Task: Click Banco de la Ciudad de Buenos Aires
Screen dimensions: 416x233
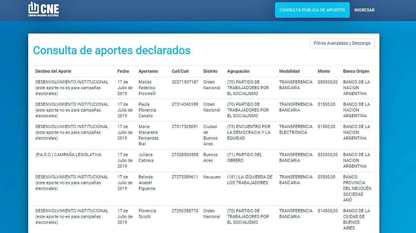Action: tap(356, 219)
